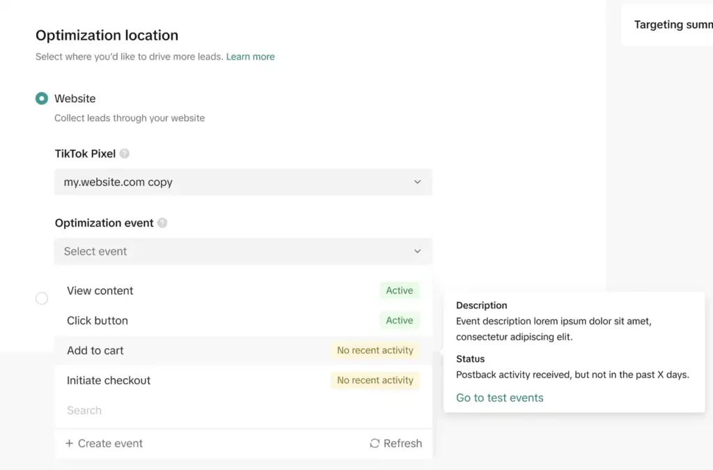Expand the Select event dropdown
This screenshot has width=713, height=470.
coord(243,251)
